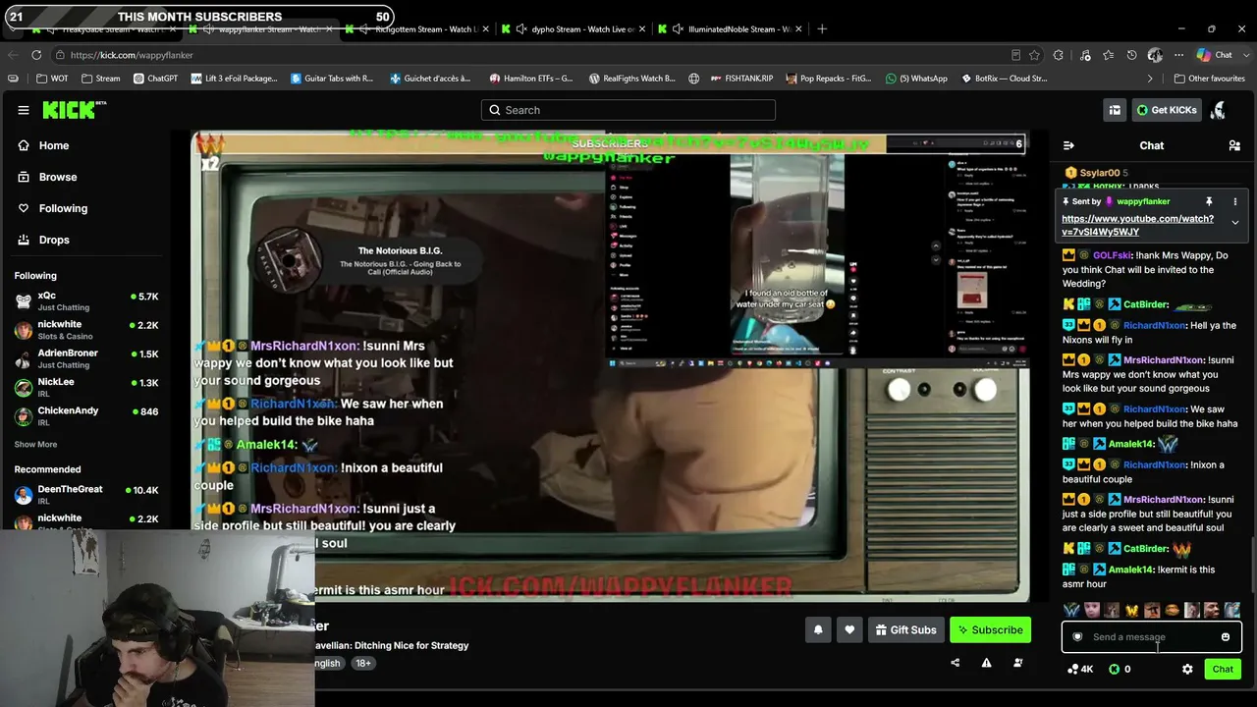Open pinned message three-dot options

[1235, 201]
